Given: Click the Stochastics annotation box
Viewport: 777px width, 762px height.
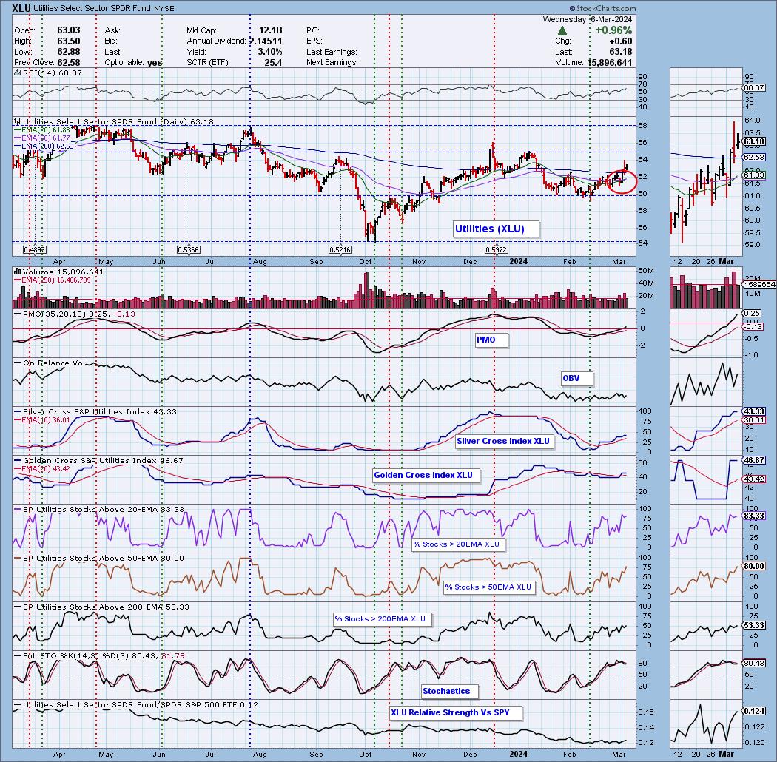Looking at the screenshot, I should point(449,691).
